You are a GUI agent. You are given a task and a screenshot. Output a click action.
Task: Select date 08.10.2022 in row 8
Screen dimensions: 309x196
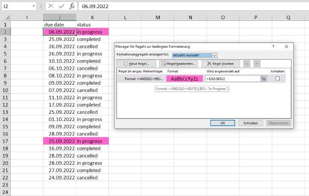[x=59, y=75]
